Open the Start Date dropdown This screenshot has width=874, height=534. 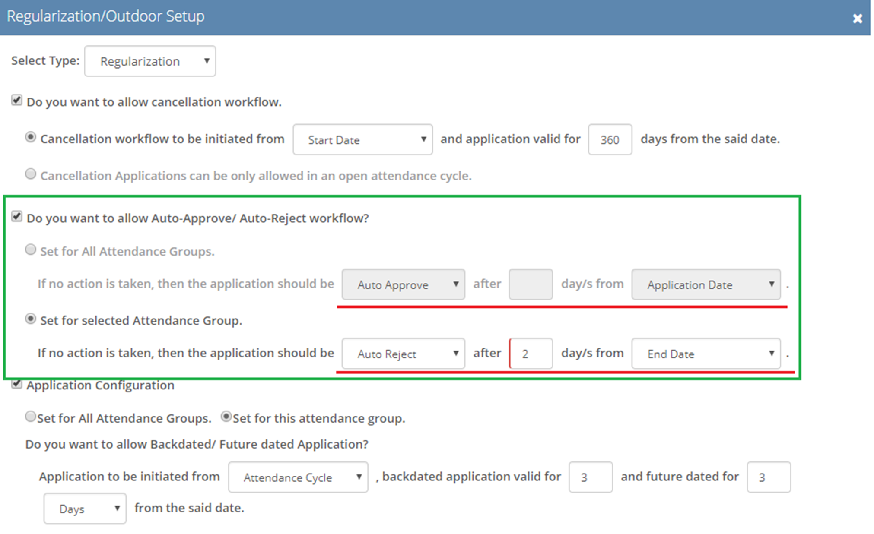[362, 140]
